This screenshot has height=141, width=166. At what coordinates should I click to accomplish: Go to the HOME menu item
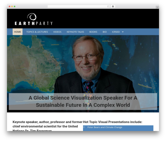[18, 32]
